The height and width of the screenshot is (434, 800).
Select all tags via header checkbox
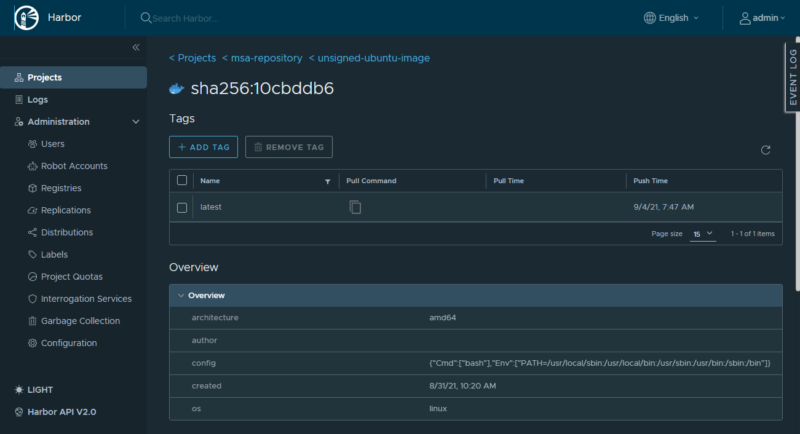click(182, 180)
